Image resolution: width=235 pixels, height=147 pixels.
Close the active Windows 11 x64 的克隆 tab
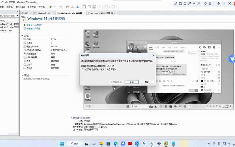point(85,13)
